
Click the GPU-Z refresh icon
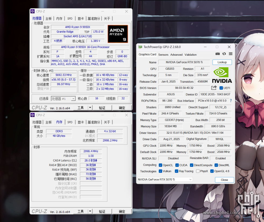[224, 54]
